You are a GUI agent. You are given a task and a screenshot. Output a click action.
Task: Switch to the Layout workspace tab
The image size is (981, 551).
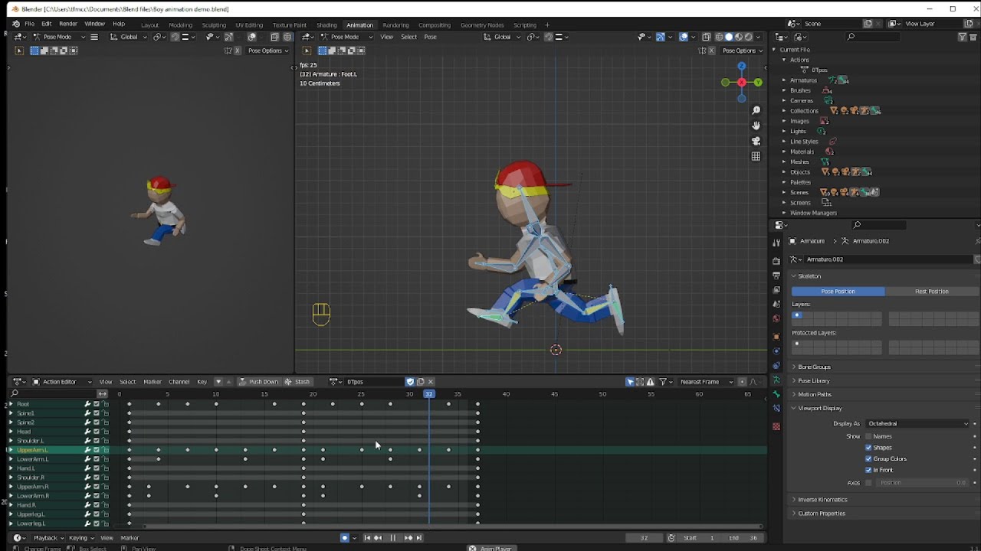150,25
